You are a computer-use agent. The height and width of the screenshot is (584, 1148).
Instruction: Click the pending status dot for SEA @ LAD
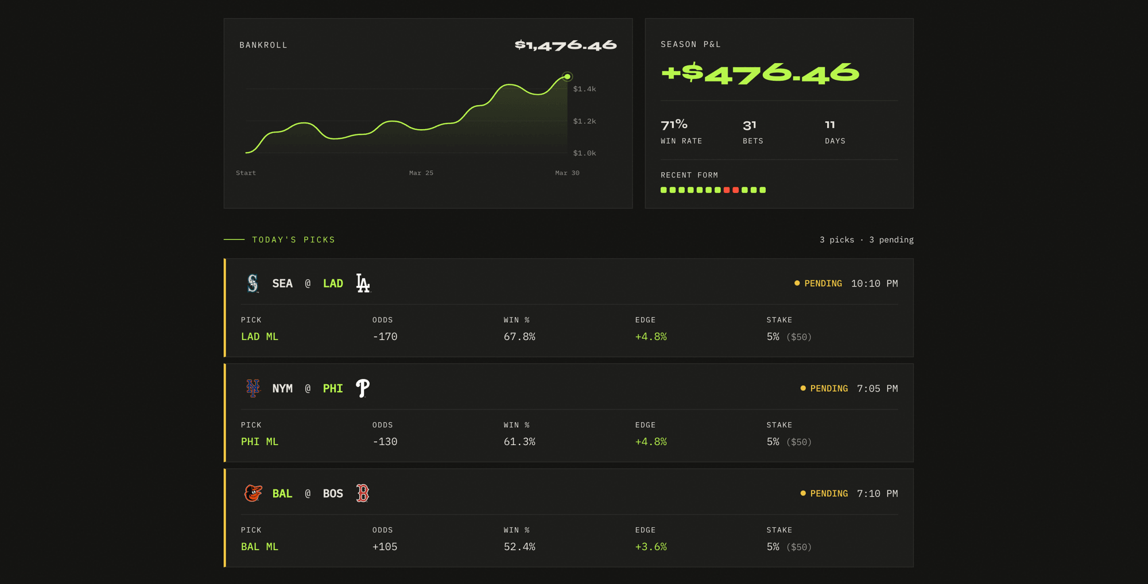coord(797,283)
